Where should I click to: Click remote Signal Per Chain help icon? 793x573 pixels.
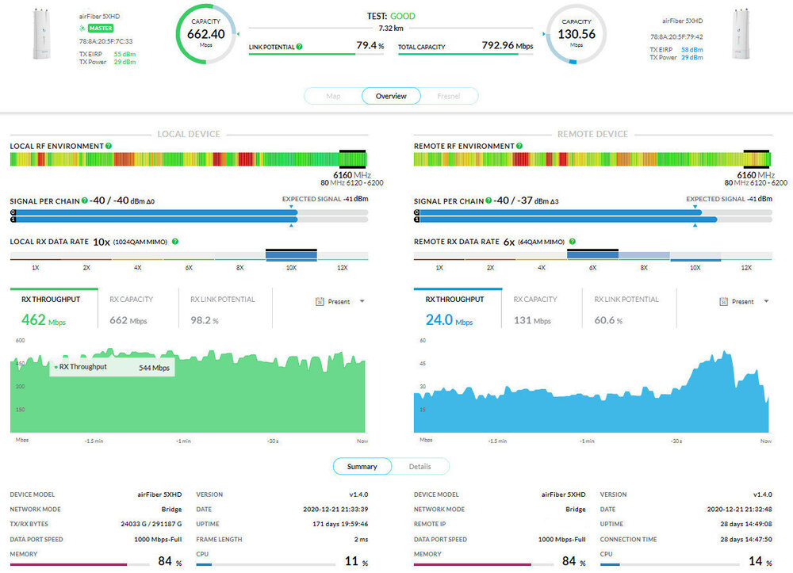tap(488, 201)
